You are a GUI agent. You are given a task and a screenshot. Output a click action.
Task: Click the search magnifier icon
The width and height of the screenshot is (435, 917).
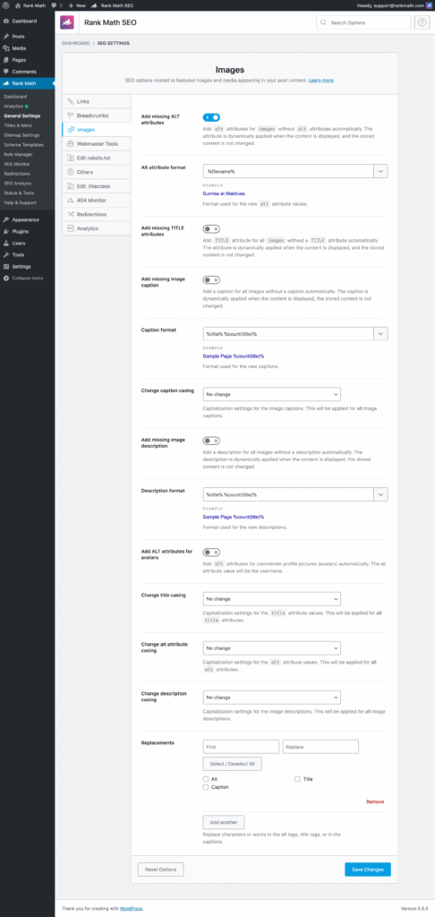click(x=324, y=22)
